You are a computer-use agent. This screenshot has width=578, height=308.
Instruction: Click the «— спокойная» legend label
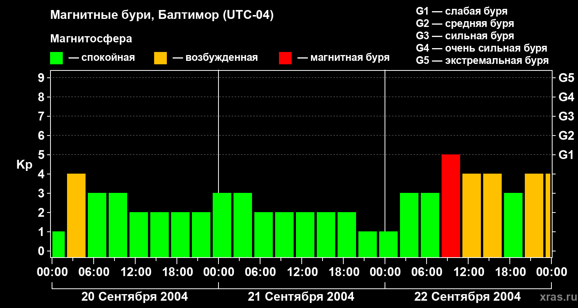click(102, 58)
